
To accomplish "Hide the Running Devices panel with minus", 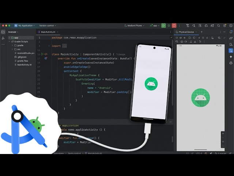I will [224, 32].
